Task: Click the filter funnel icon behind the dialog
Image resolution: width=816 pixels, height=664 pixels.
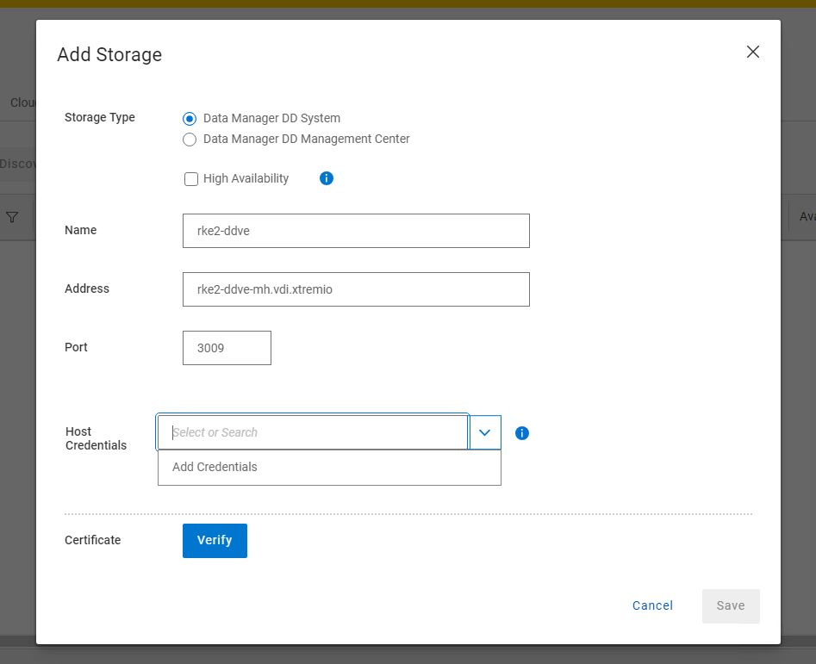Action: coord(12,217)
